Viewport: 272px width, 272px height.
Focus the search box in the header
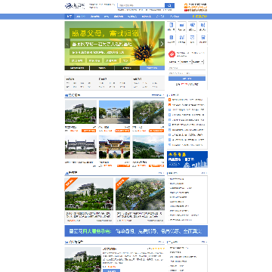(x=141, y=5)
